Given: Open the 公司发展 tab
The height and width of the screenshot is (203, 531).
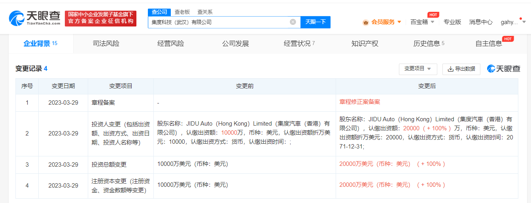Looking at the screenshot, I should 236,43.
